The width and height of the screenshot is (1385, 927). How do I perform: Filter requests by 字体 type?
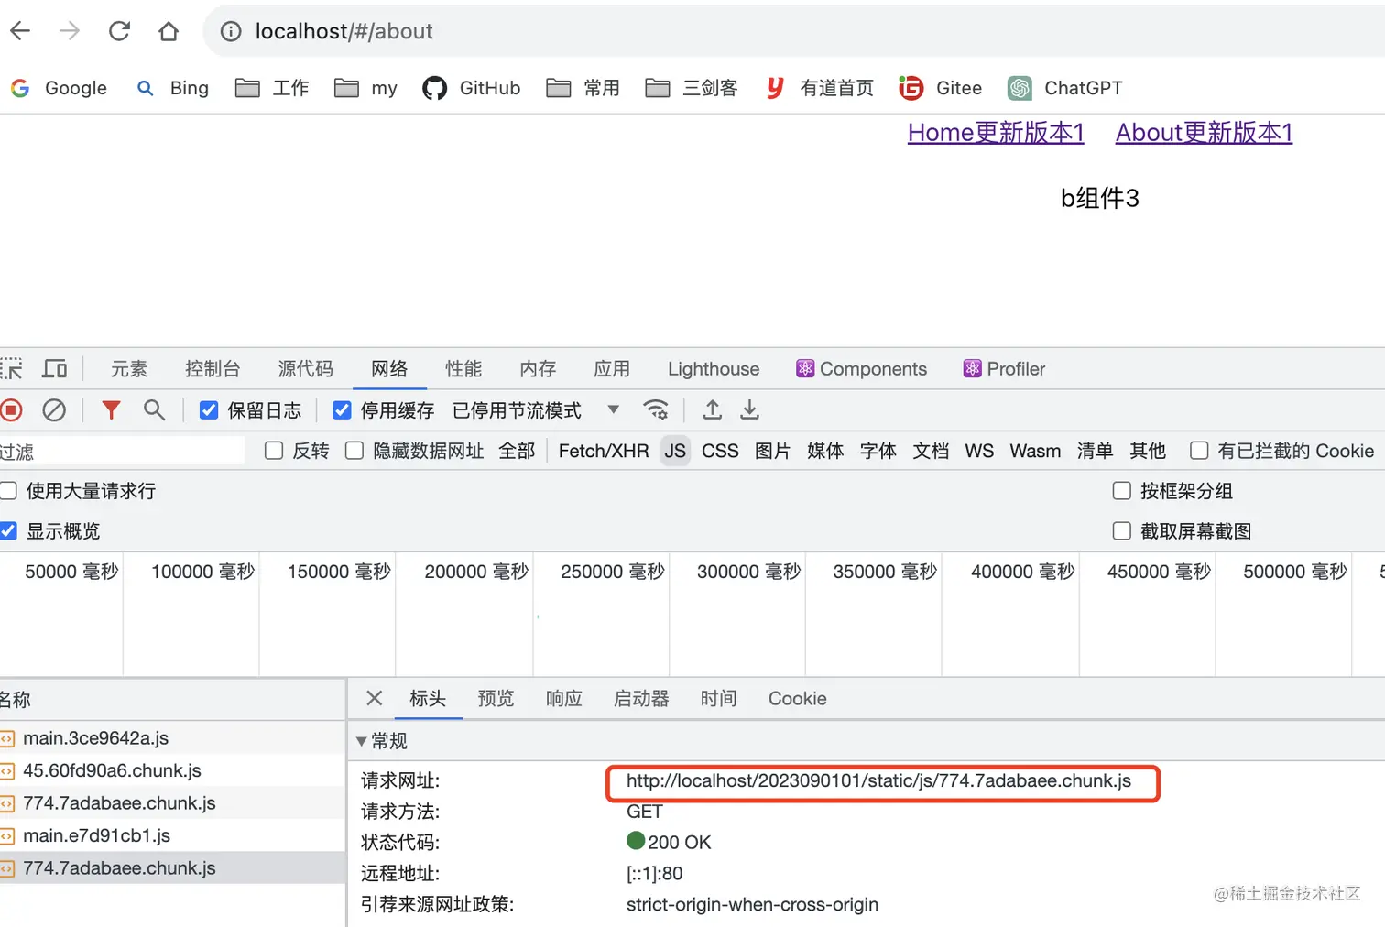tap(878, 451)
